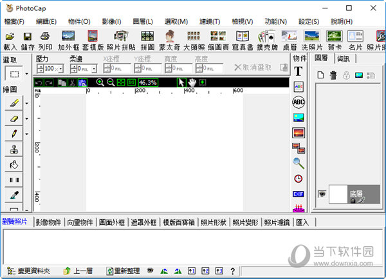Screen dimensions: 386x279
Task: Toggle thumbnail view size 2 button
Action: click(x=205, y=271)
